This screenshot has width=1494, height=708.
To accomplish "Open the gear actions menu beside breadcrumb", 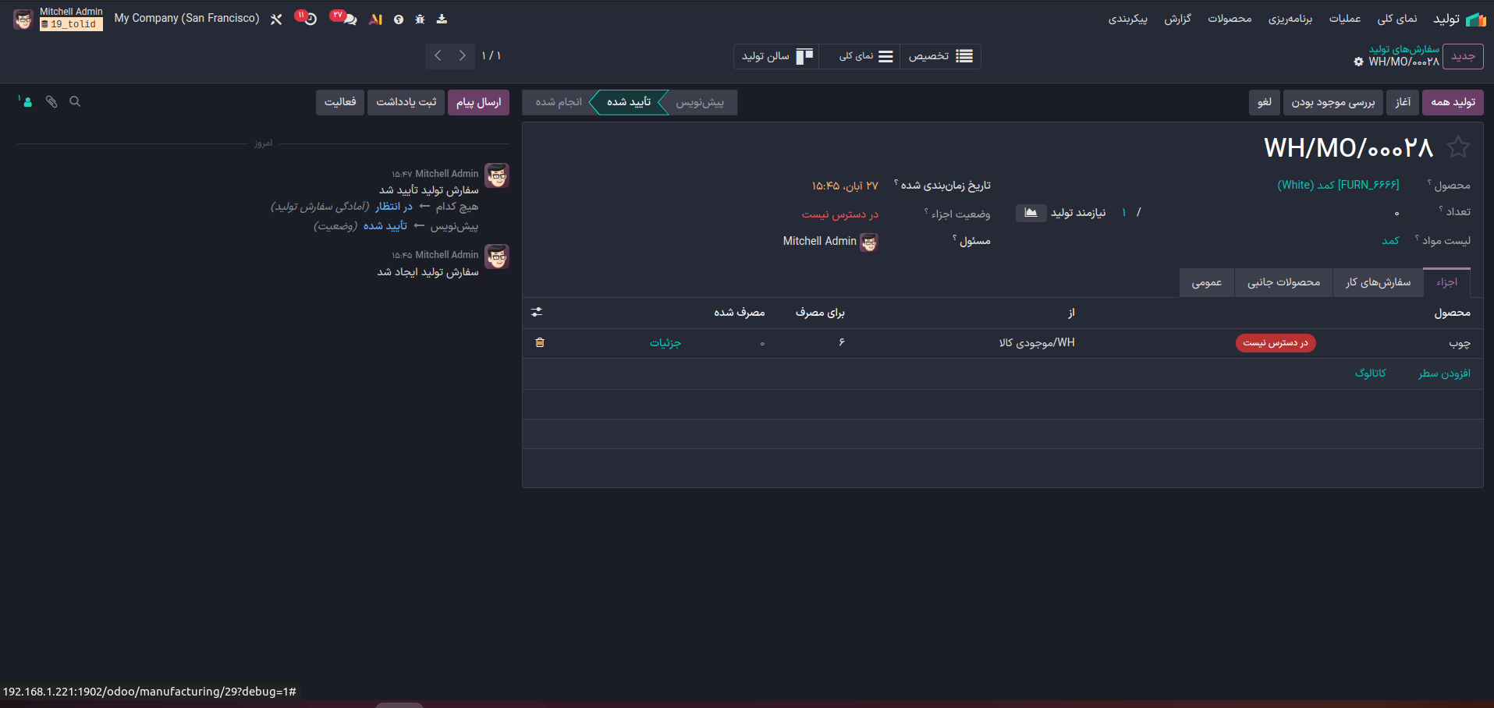I will [x=1358, y=62].
